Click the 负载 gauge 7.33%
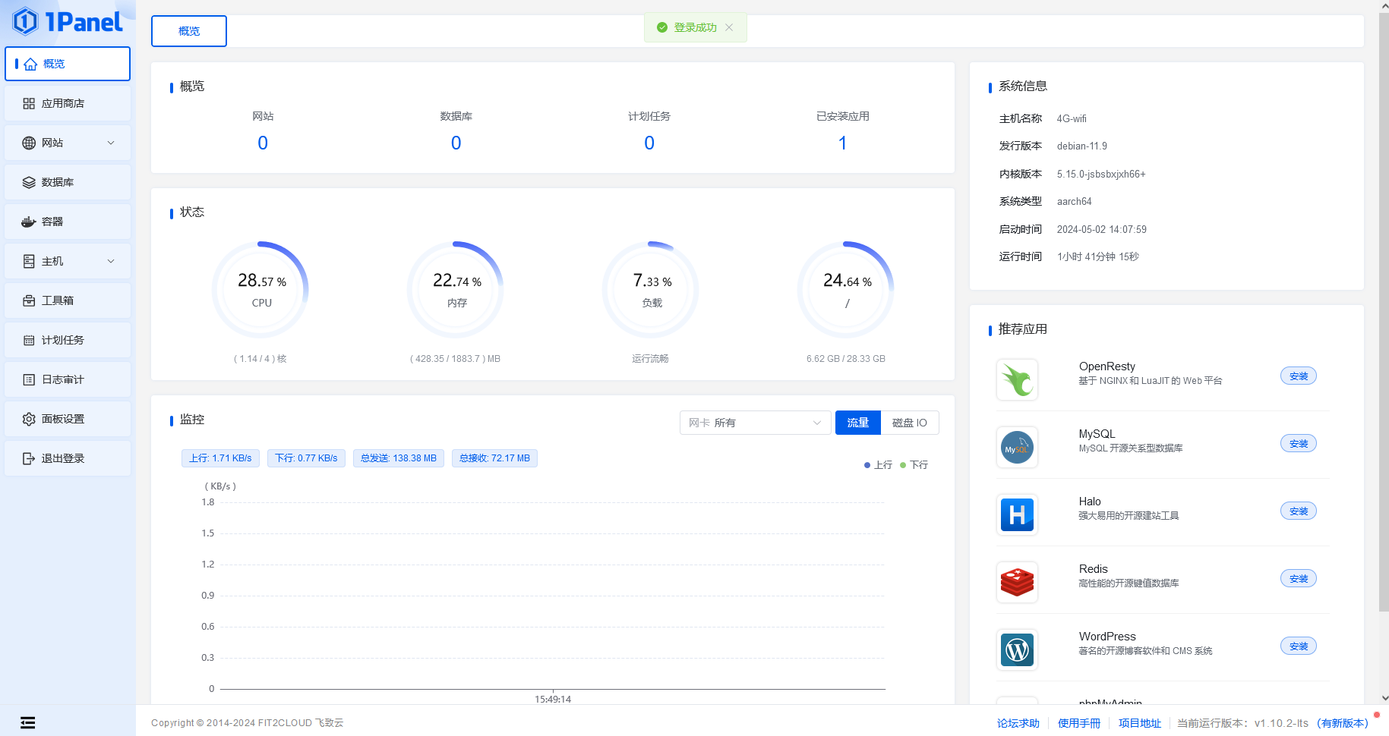The image size is (1389, 736). (x=651, y=290)
